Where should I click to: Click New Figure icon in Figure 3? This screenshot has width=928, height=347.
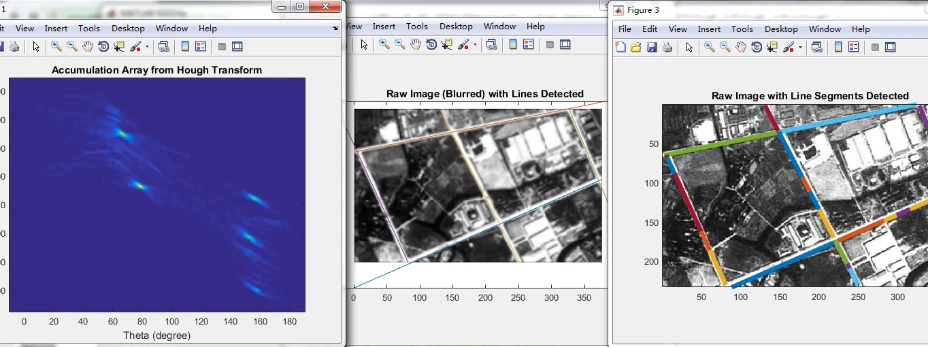(620, 48)
